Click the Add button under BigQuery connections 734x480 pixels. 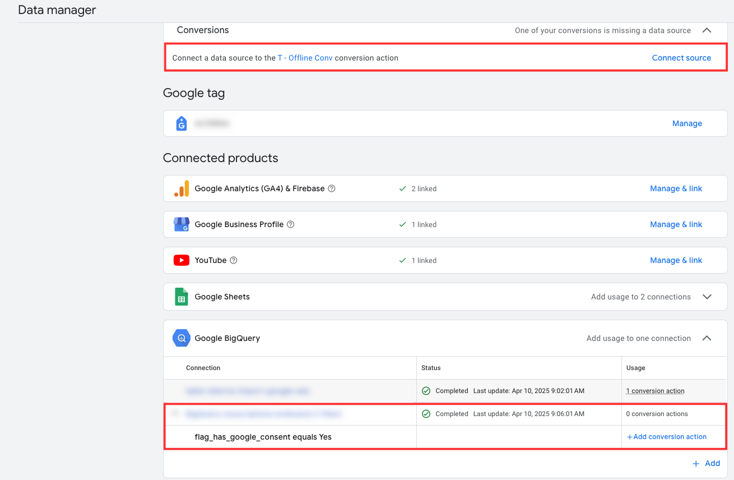coord(706,463)
